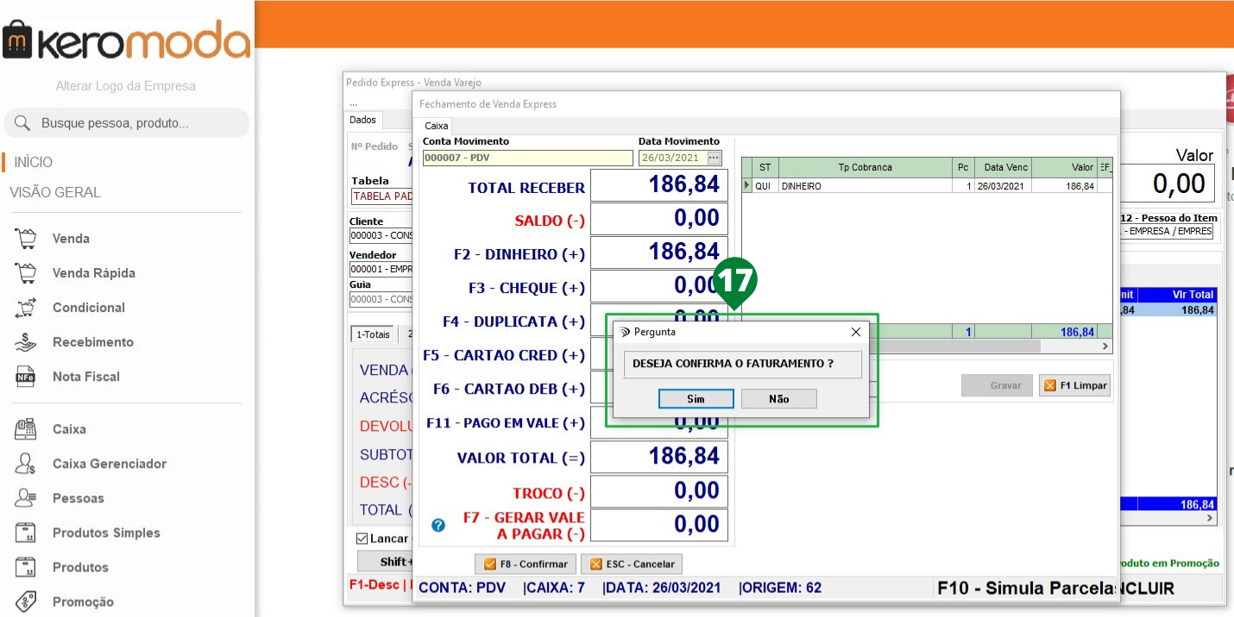Go to INÍCIO in sidebar

(x=33, y=162)
